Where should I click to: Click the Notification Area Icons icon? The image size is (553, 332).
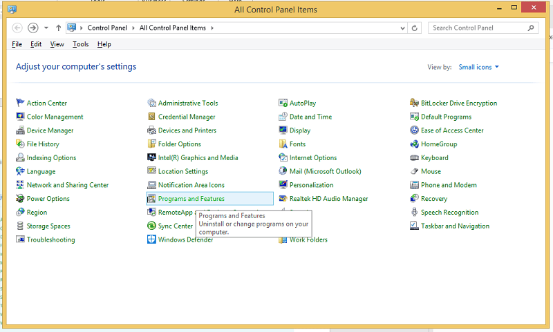tap(151, 185)
